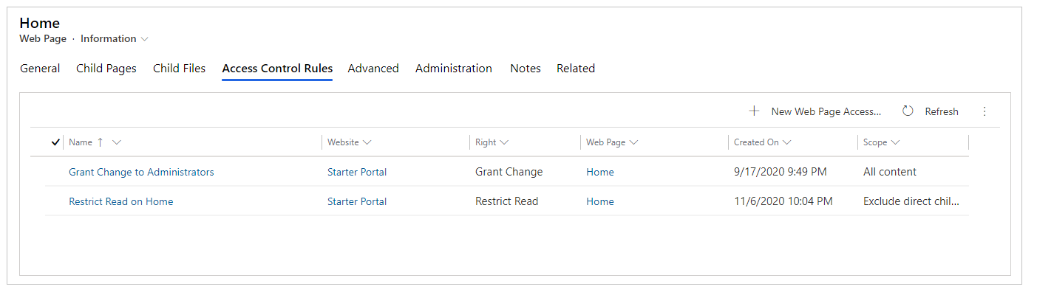This screenshot has height=295, width=1037.
Task: Open the Right column filter dropdown
Action: [504, 142]
